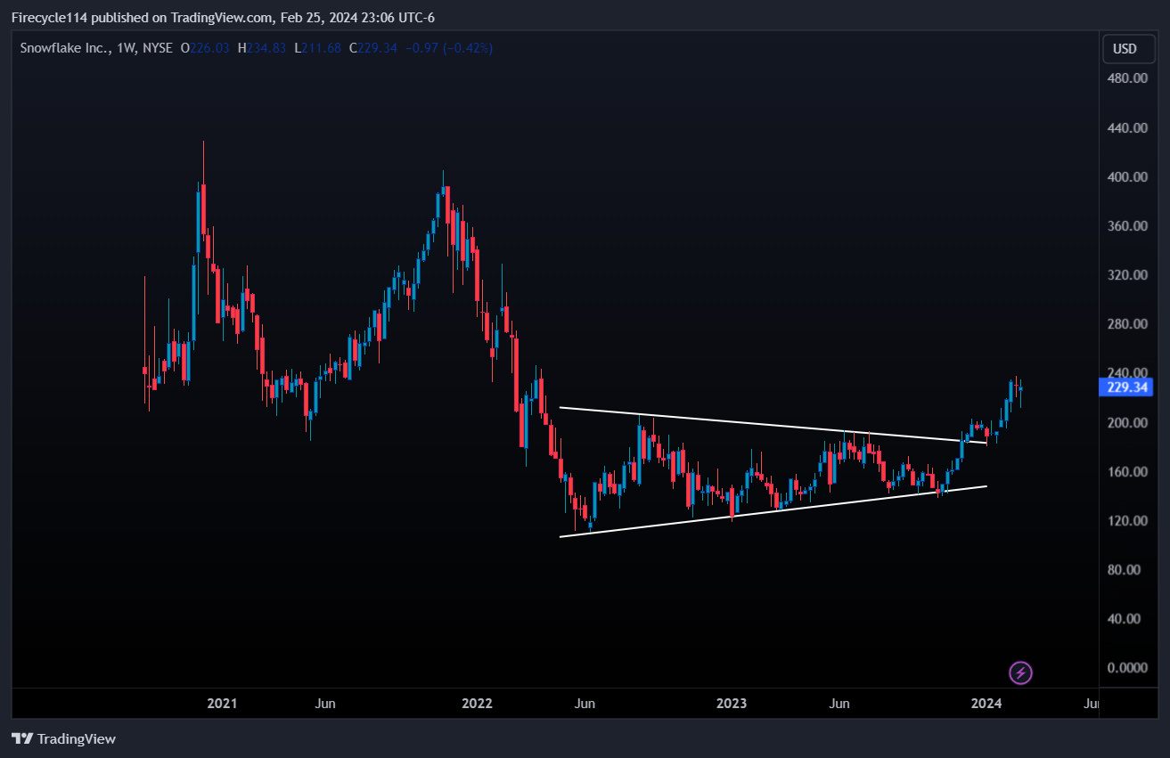The height and width of the screenshot is (758, 1170).
Task: Click the TradingView logo at the bottom
Action: (63, 738)
